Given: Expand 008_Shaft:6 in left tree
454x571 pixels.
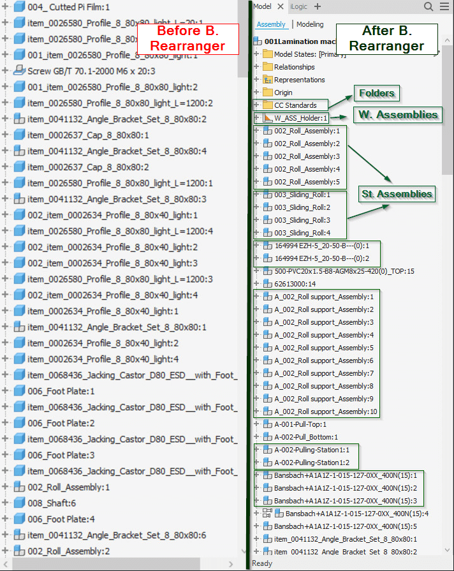Looking at the screenshot, I should (5, 503).
